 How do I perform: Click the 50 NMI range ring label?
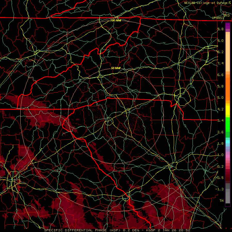point(116,68)
